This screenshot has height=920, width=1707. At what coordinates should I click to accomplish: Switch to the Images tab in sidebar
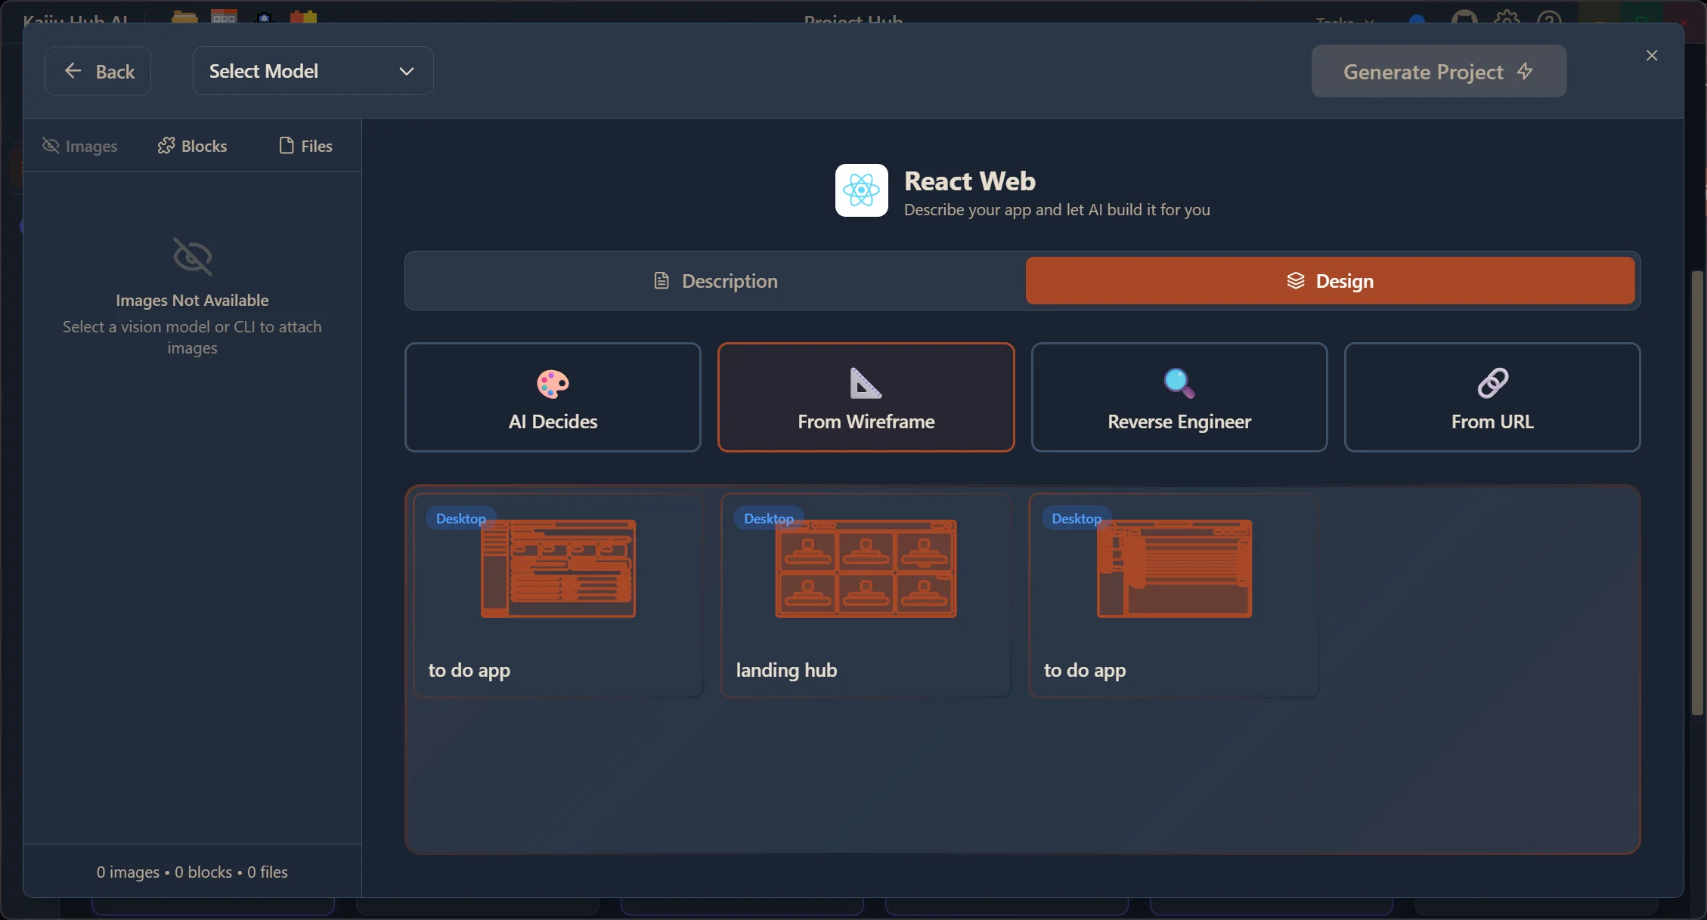80,146
